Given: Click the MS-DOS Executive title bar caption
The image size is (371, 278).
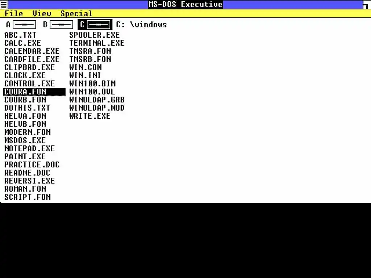Looking at the screenshot, I should (185, 4).
